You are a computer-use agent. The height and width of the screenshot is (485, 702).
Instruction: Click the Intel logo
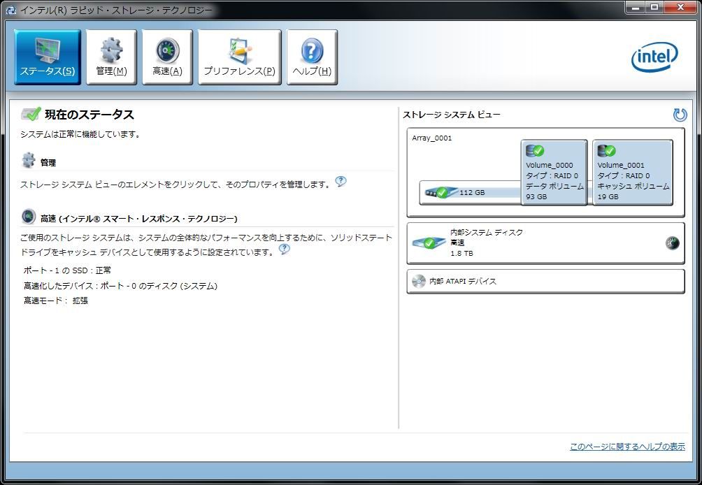pos(654,57)
